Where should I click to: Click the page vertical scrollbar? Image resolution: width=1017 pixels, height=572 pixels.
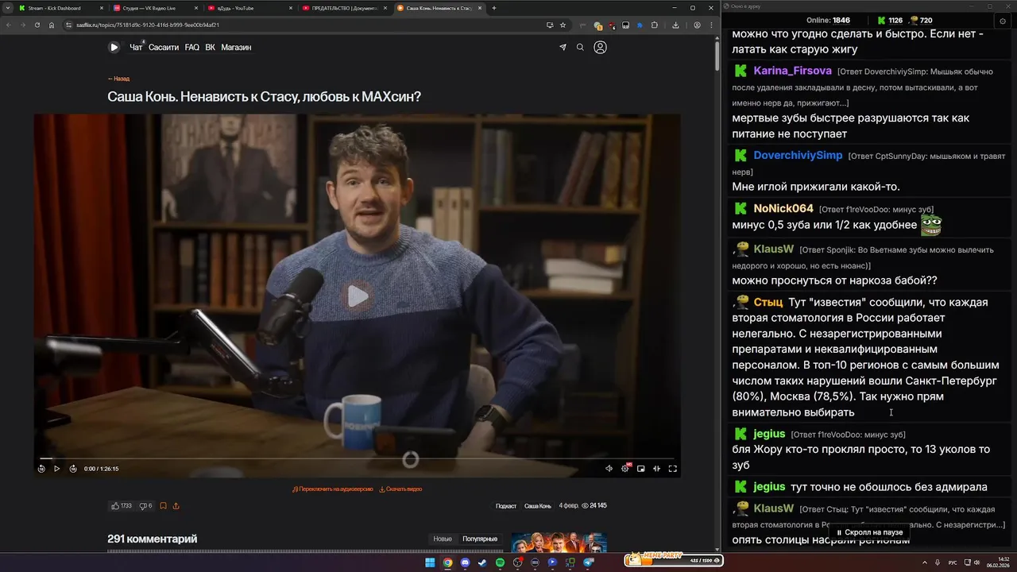[x=717, y=56]
